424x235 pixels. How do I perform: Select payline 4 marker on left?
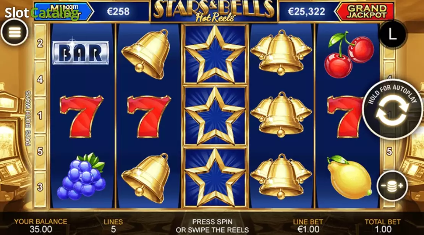pos(40,79)
